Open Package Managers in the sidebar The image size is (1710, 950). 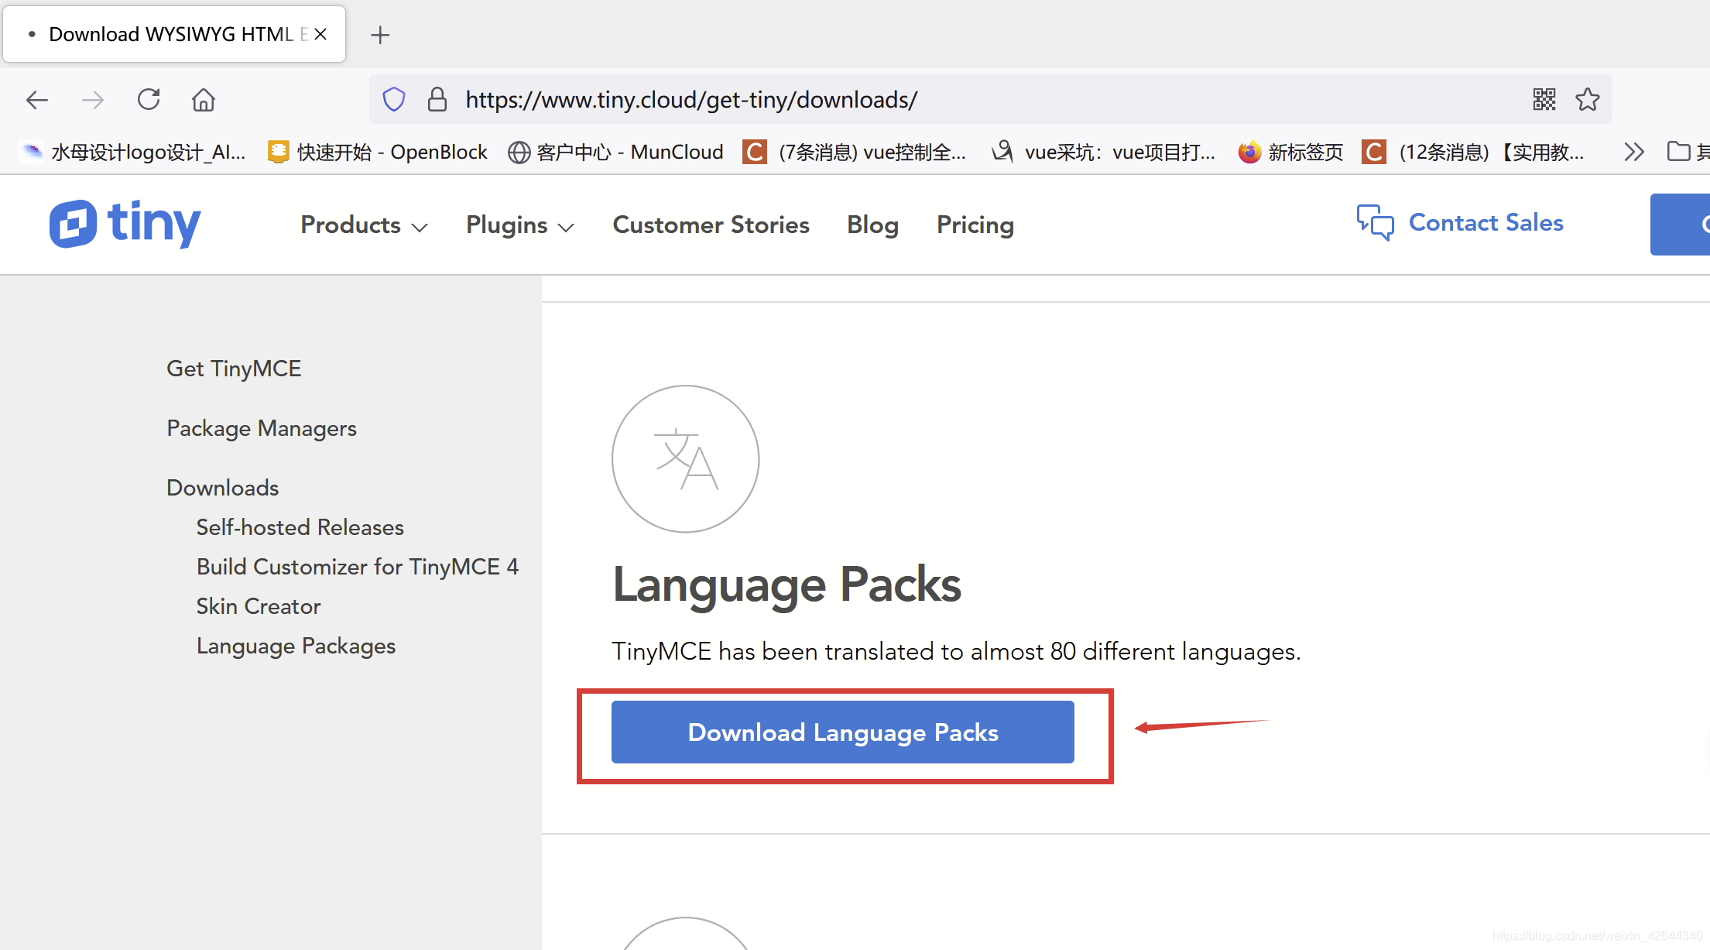pyautogui.click(x=262, y=428)
